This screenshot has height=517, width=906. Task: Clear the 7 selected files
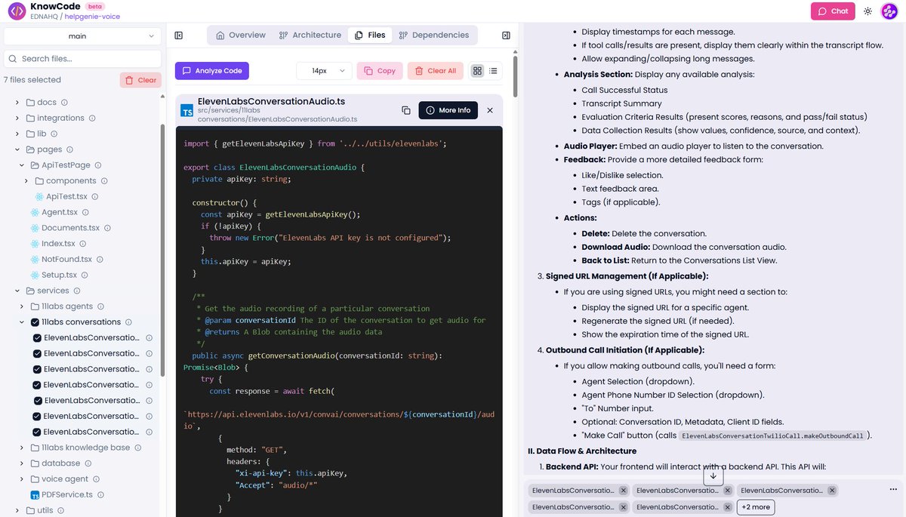[x=140, y=80]
